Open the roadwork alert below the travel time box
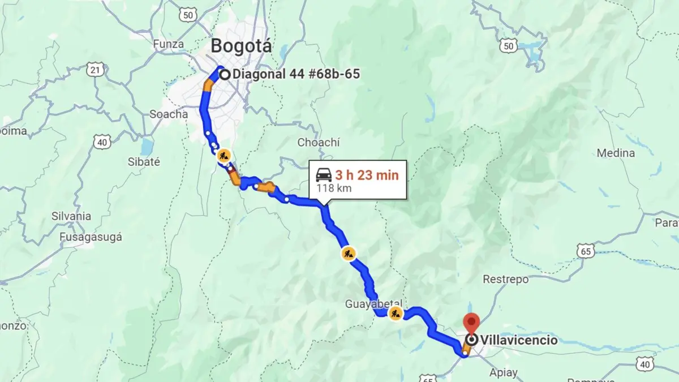 click(349, 253)
